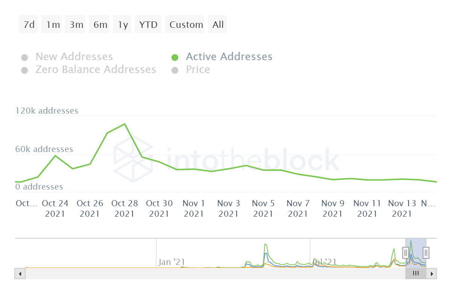
Task: Enable the New Addresses series
Action: point(74,57)
